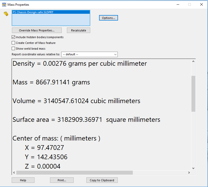Recalculate the mass properties

click(x=79, y=30)
